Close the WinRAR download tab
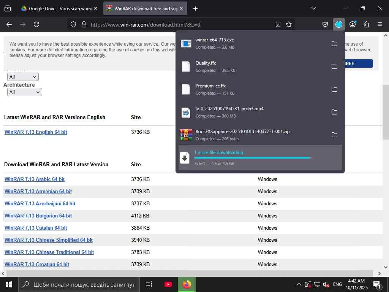389x292 pixels. pyautogui.click(x=181, y=9)
